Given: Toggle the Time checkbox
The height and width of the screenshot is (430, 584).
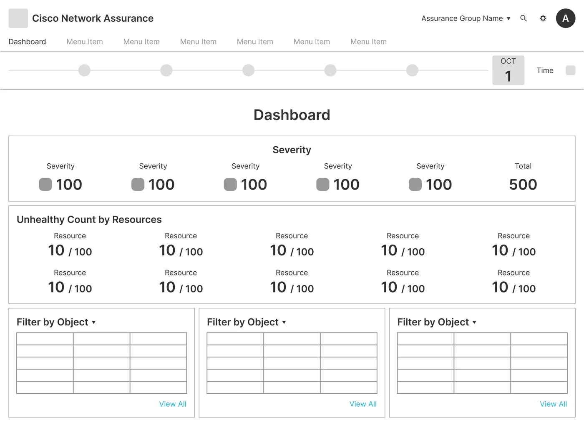Looking at the screenshot, I should point(570,70).
